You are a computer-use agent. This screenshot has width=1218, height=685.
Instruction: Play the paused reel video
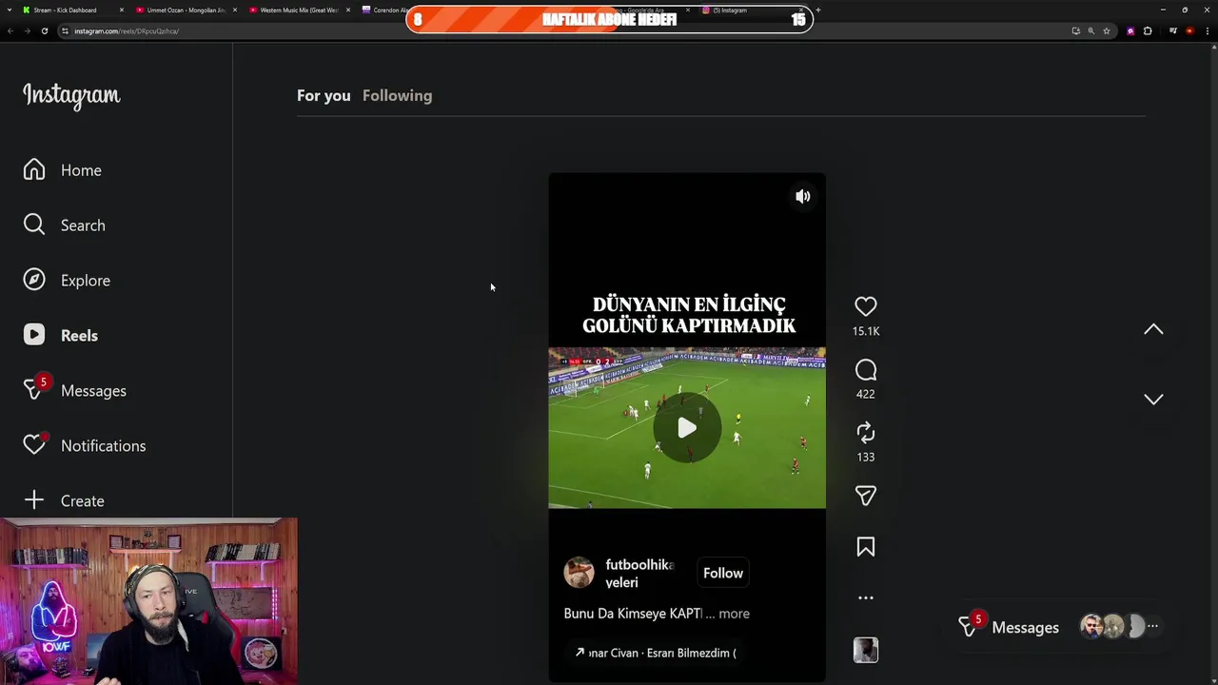point(687,428)
